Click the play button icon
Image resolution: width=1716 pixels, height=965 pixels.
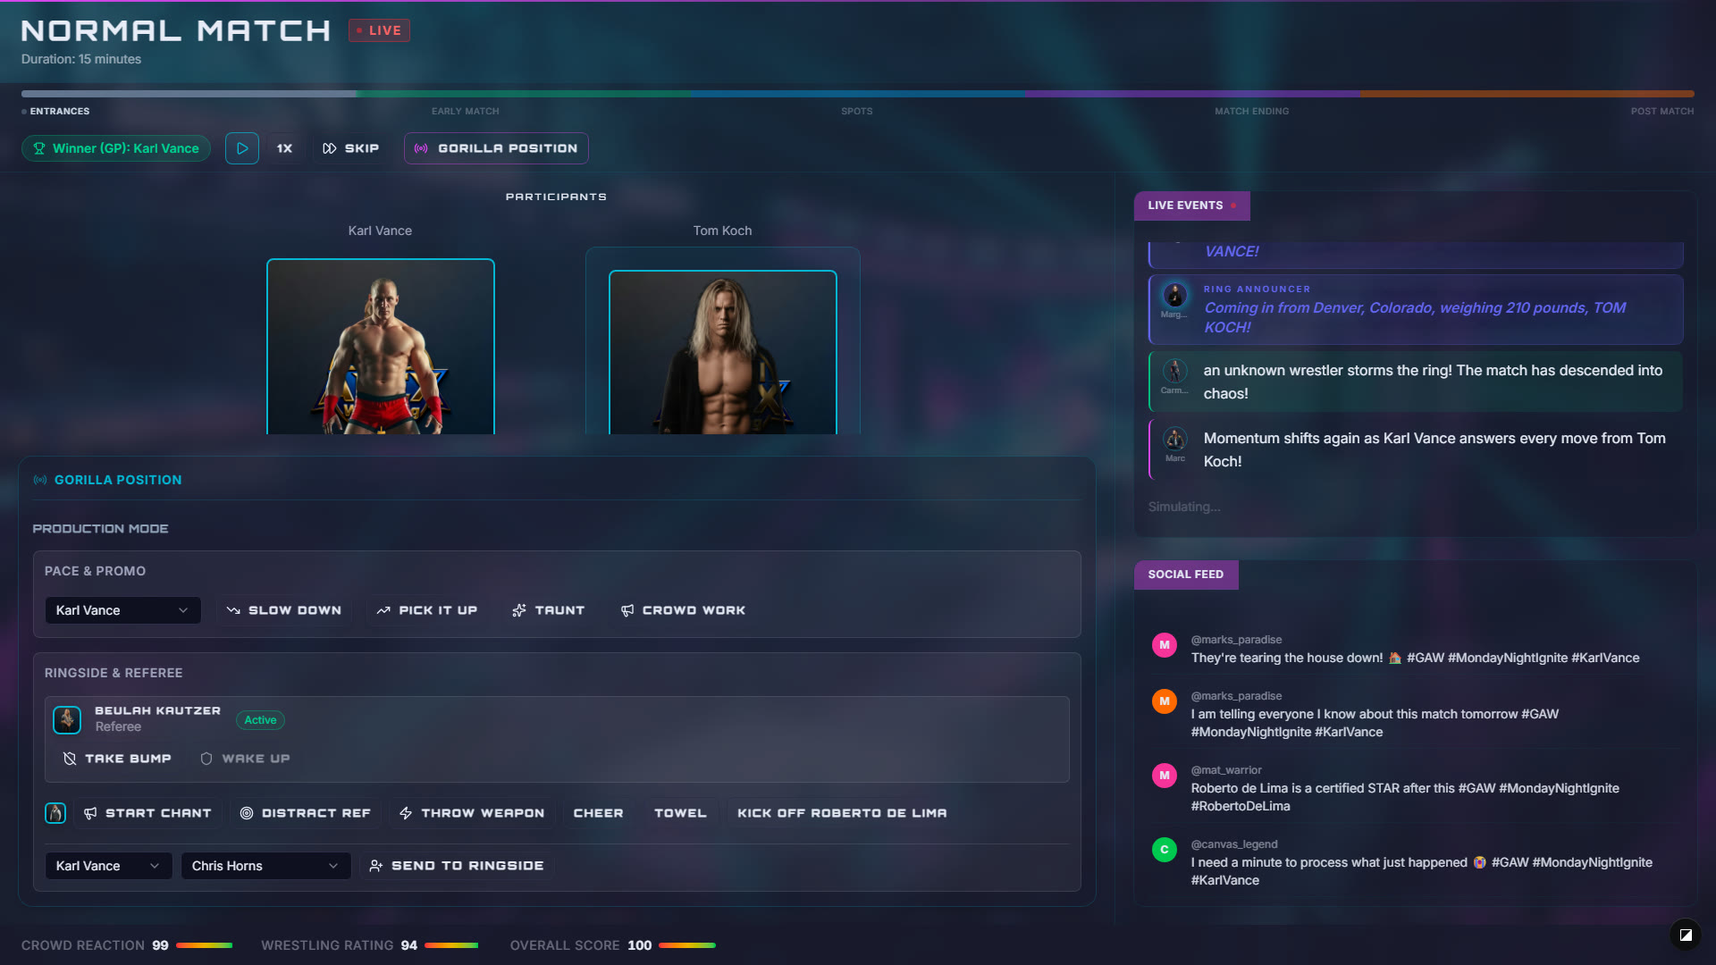(242, 148)
